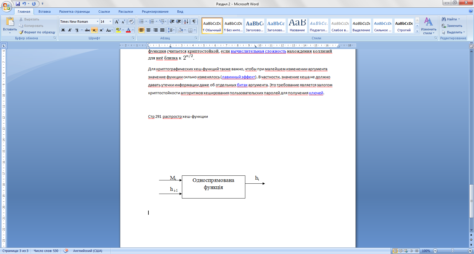
Task: Expand the font size 14 dropdown
Action: tap(111, 22)
